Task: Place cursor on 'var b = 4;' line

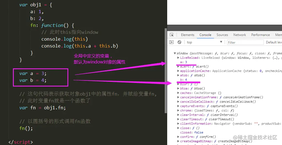Action: coord(33,80)
